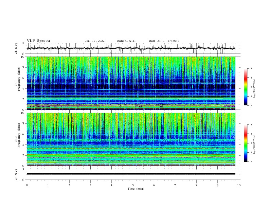Click time axis tick label '7'
Viewport: 269px width, 208px height.
[175, 185]
